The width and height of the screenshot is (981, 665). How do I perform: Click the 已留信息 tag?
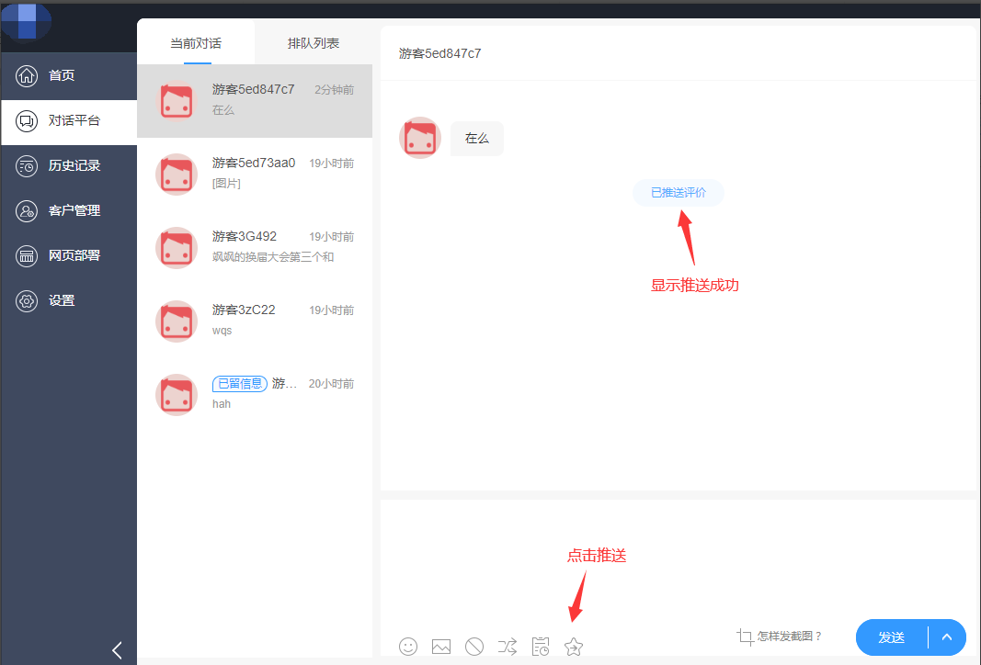pyautogui.click(x=240, y=384)
